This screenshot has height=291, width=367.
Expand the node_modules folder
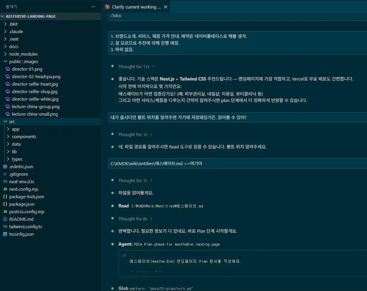pyautogui.click(x=5, y=54)
